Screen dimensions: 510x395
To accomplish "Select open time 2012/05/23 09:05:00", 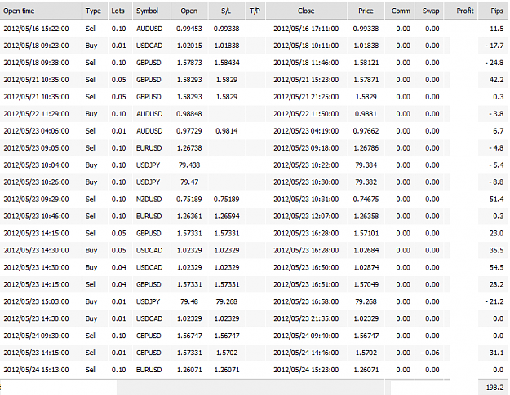I will coord(36,148).
